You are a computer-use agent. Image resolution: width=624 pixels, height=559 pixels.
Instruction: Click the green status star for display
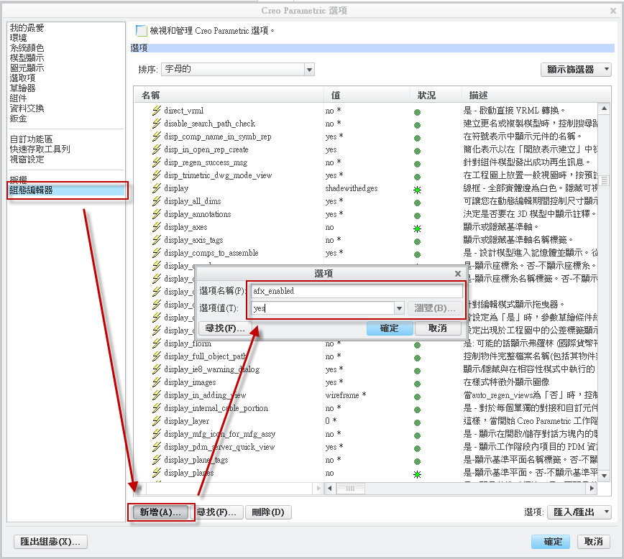(417, 189)
